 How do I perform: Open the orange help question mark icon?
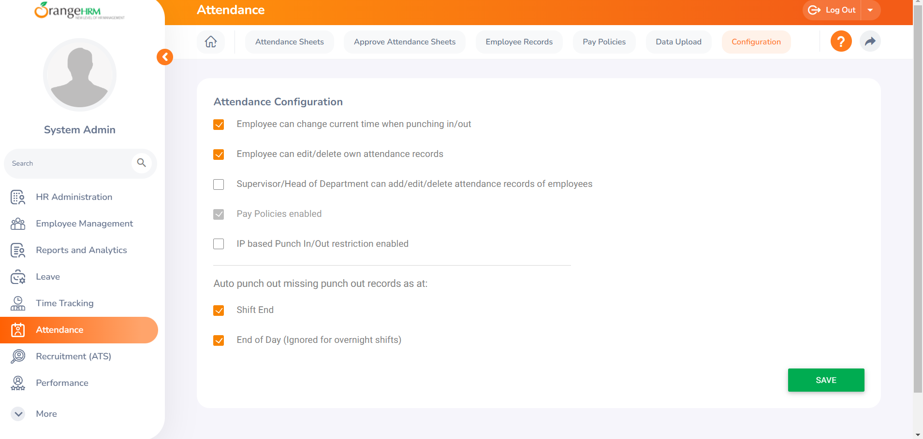click(841, 42)
